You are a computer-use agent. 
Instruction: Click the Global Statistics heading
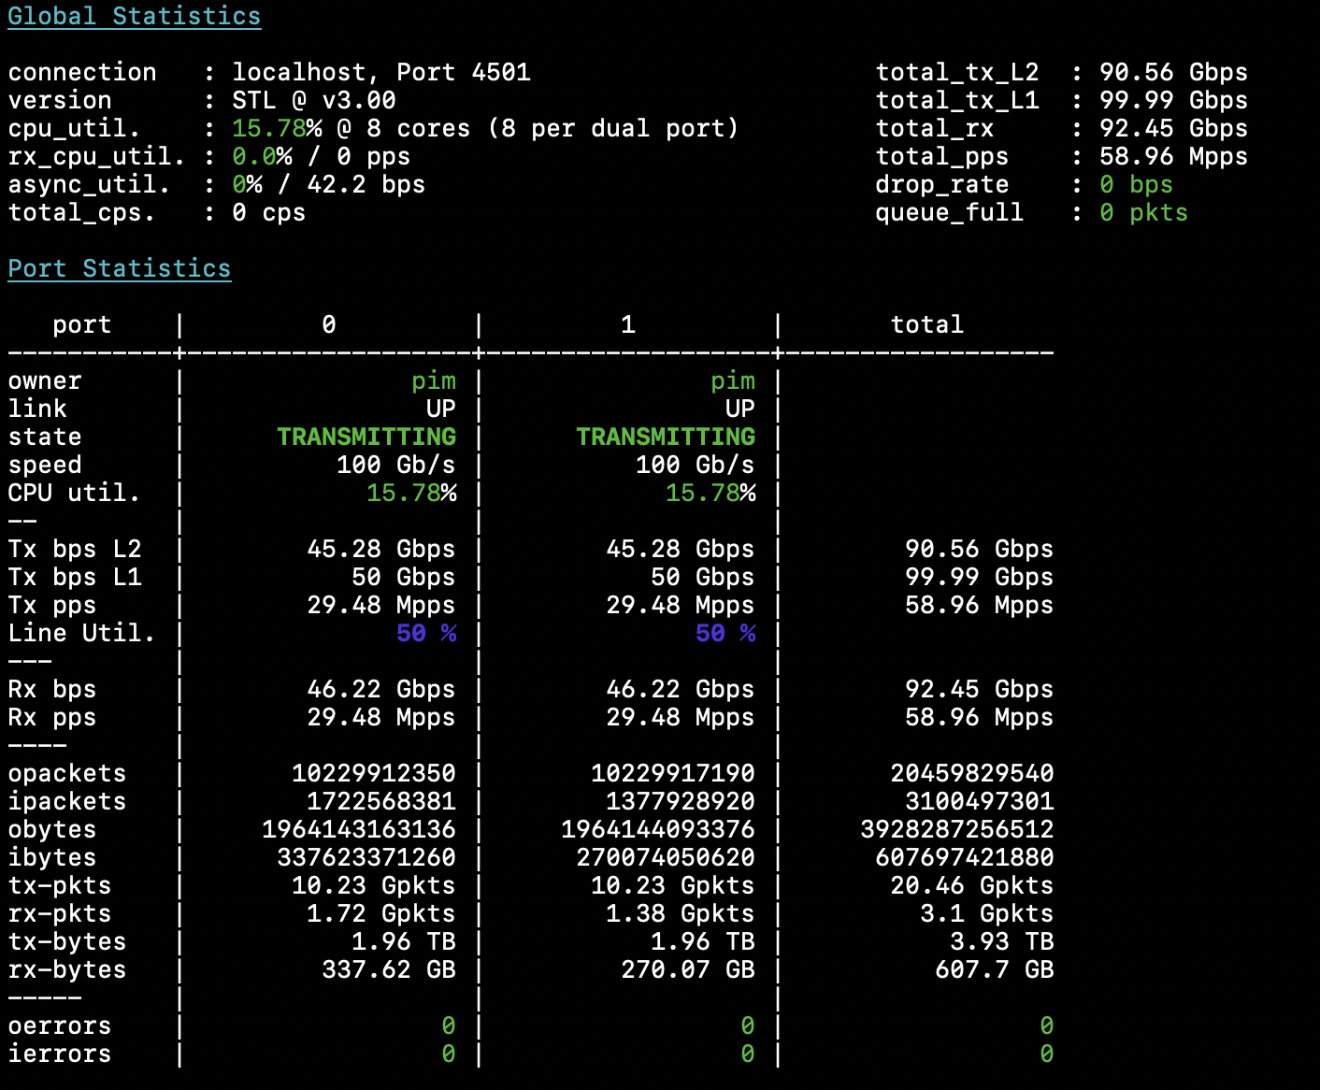(134, 17)
